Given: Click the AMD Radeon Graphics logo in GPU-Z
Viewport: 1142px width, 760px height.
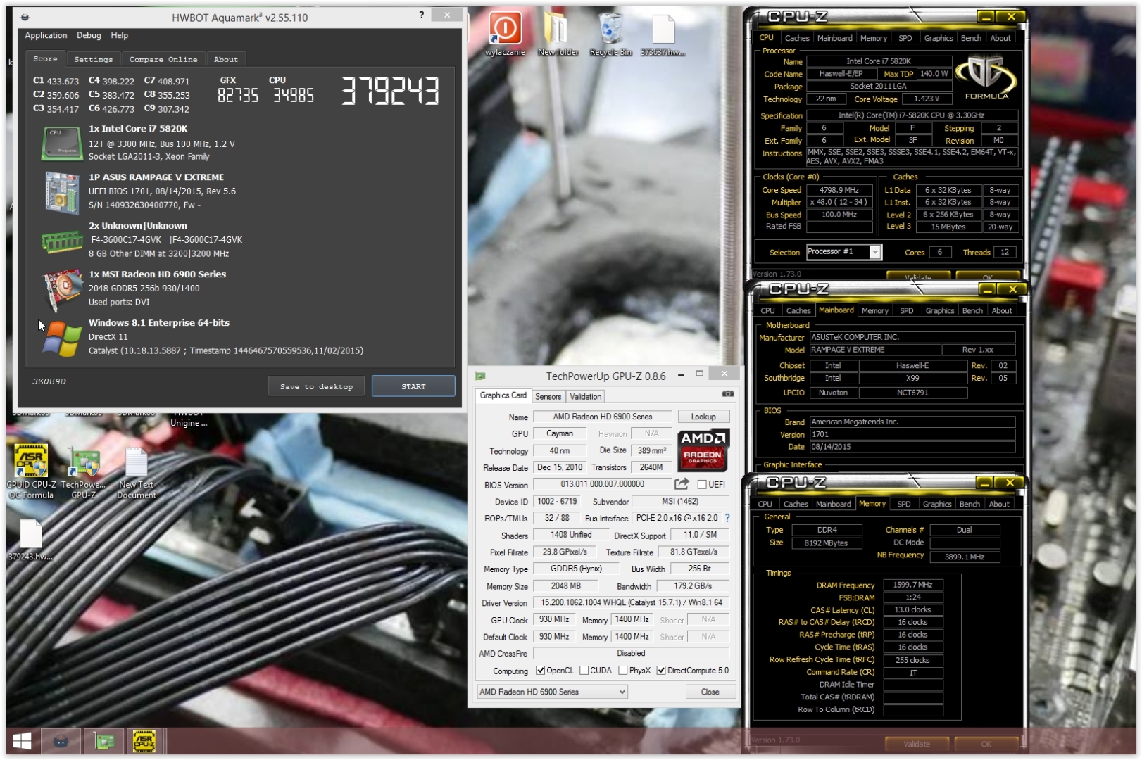Looking at the screenshot, I should 703,450.
